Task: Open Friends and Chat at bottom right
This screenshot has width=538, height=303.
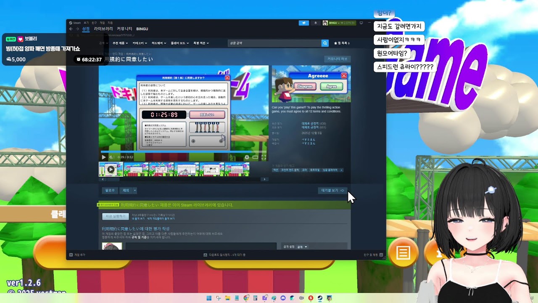Action: tap(373, 255)
